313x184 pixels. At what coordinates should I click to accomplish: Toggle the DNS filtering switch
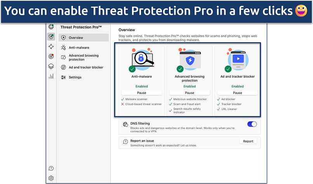[x=252, y=124]
